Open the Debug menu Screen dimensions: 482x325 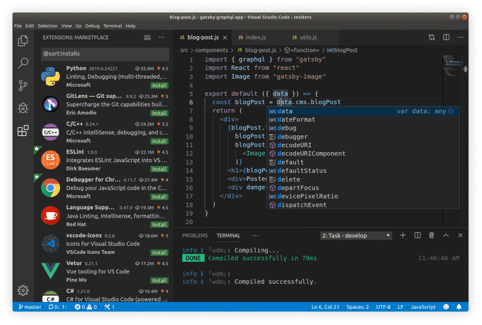click(92, 26)
